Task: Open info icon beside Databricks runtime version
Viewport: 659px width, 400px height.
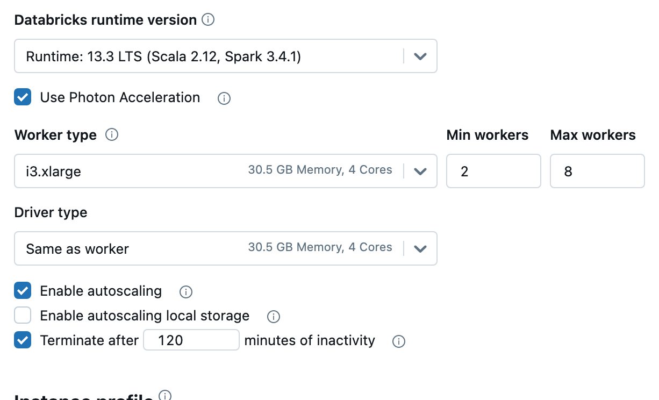Action: pos(207,20)
